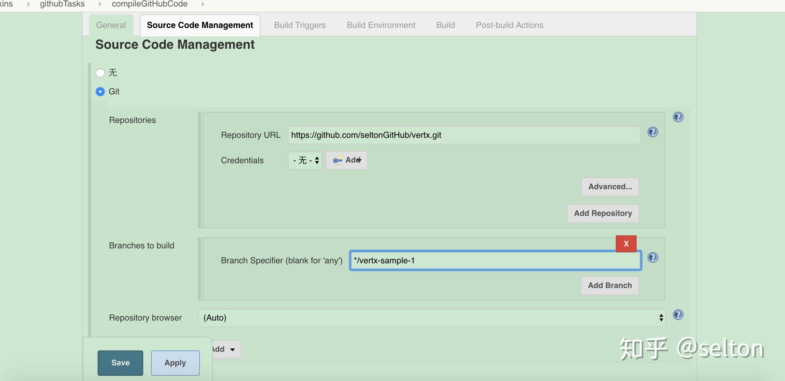Open help icon beside Repository URL
Image resolution: width=785 pixels, height=381 pixels.
[x=653, y=132]
